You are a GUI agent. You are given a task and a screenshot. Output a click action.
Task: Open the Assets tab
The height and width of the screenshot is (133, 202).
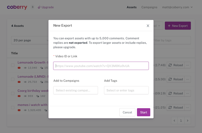coord(131,7)
